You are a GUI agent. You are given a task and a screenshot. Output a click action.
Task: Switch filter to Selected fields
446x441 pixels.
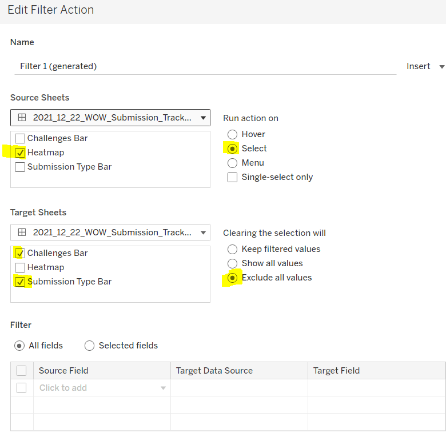click(89, 346)
